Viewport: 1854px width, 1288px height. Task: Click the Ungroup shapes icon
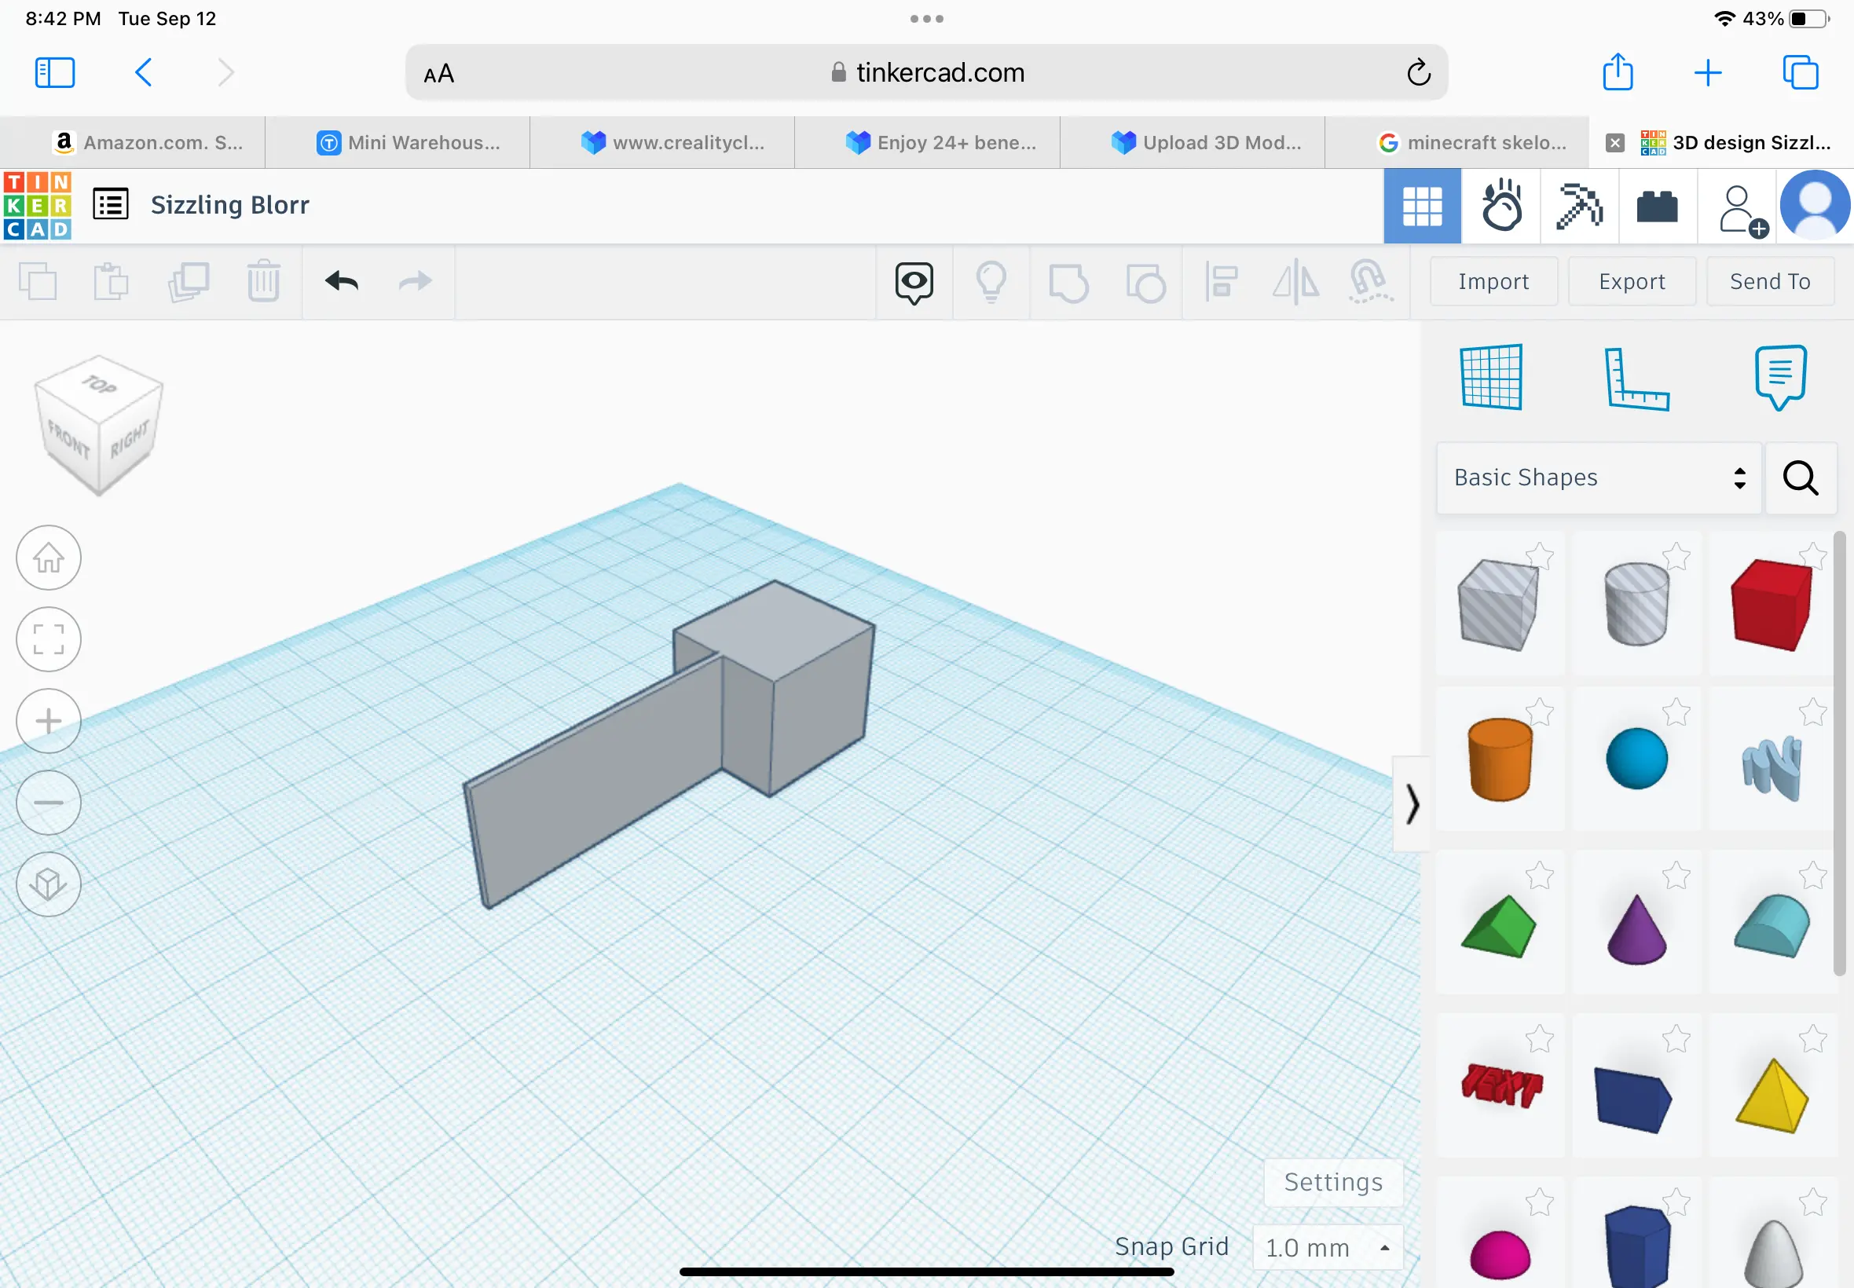coord(1146,284)
